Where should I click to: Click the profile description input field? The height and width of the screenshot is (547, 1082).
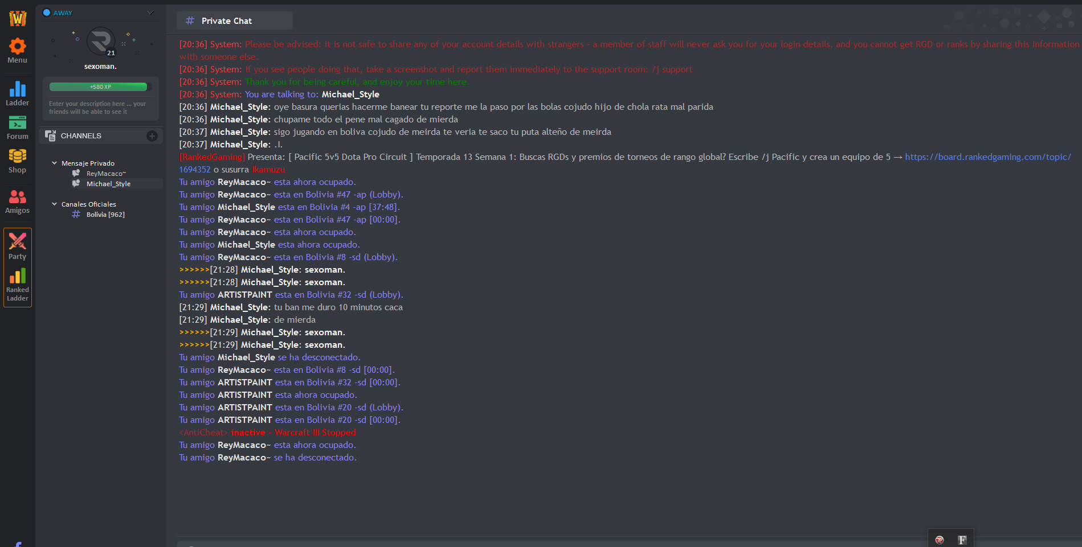[x=100, y=108]
